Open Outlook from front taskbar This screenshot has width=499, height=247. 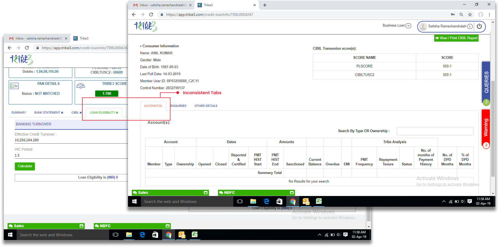pyautogui.click(x=306, y=201)
